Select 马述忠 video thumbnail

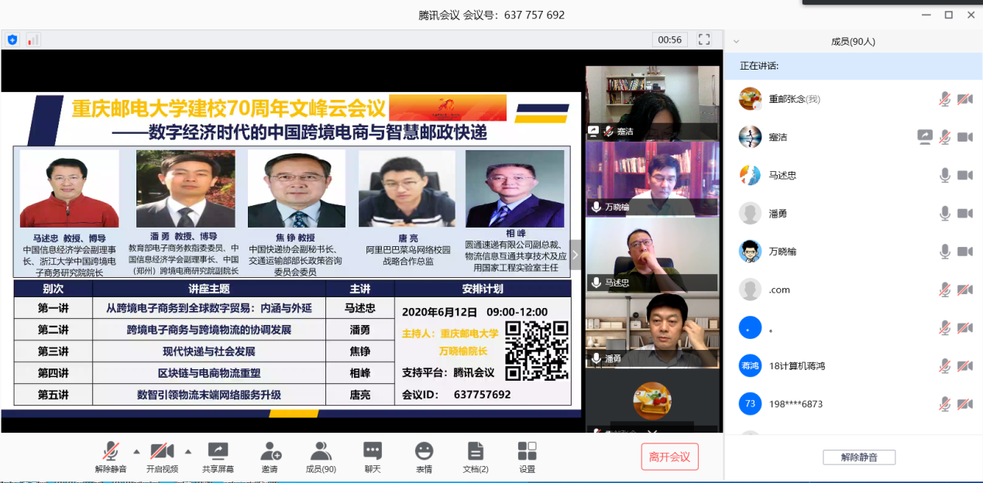[x=652, y=254]
